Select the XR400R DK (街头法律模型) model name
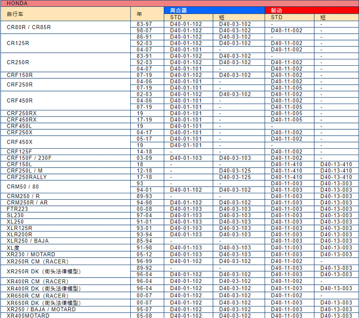The width and height of the screenshot is (359, 318). click(44, 289)
